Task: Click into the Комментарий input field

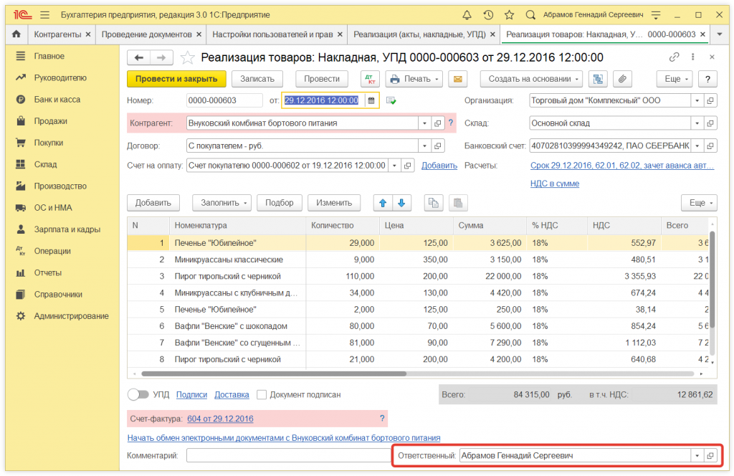Action: [x=287, y=455]
